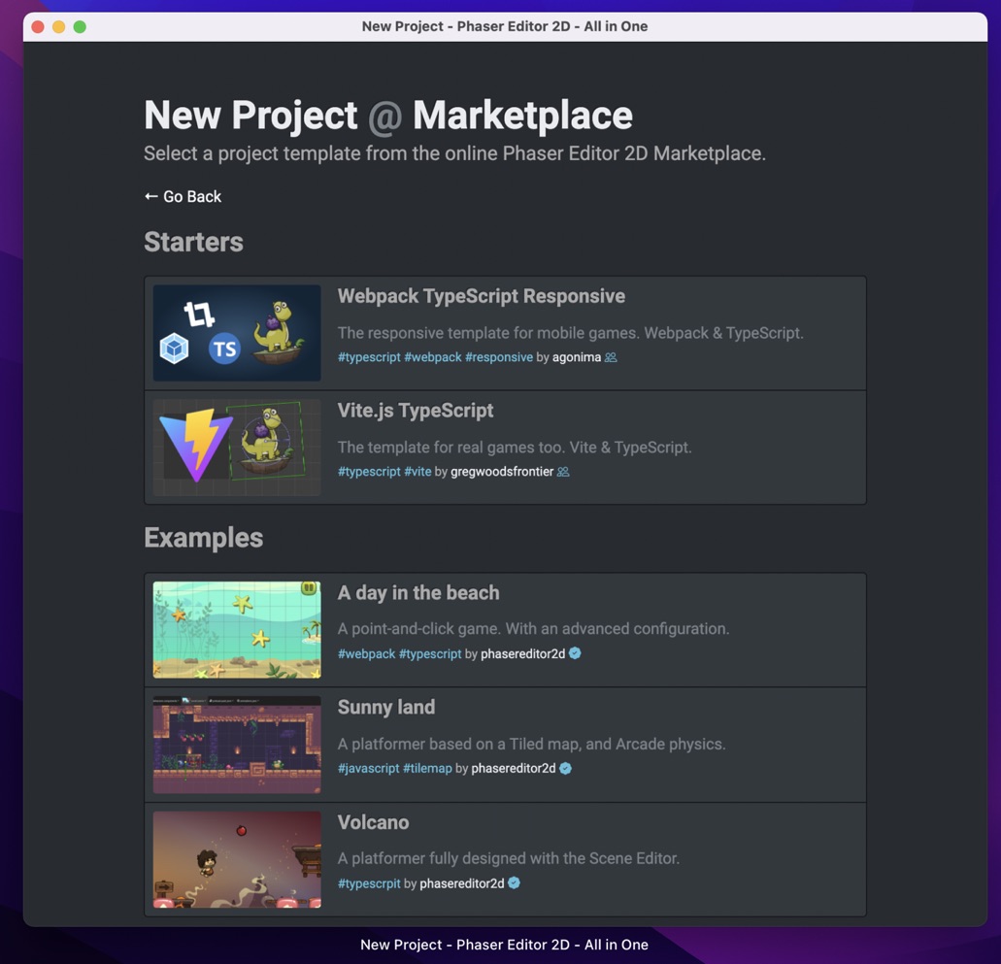Click the #typescript tag under Vite.js template
This screenshot has width=1001, height=964.
(369, 472)
